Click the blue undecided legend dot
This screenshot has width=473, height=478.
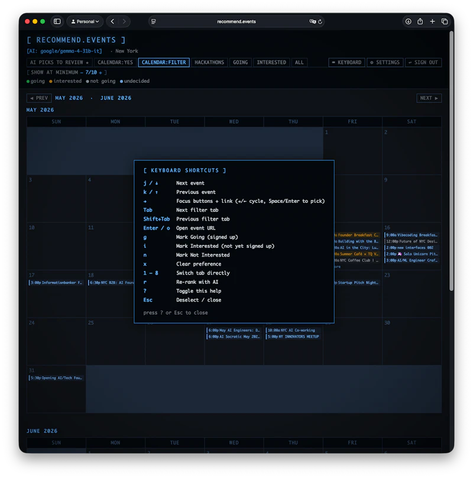click(x=121, y=82)
